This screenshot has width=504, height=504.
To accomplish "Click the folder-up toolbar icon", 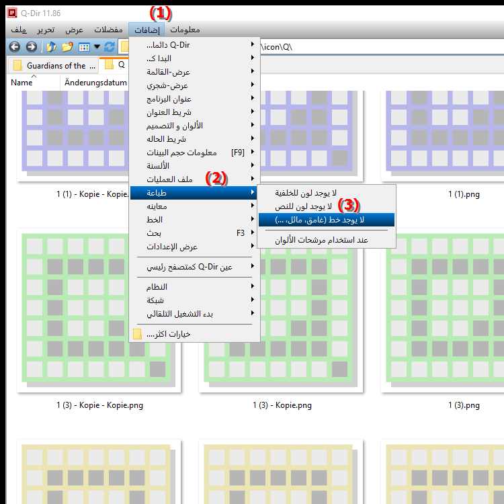I will coord(51,47).
